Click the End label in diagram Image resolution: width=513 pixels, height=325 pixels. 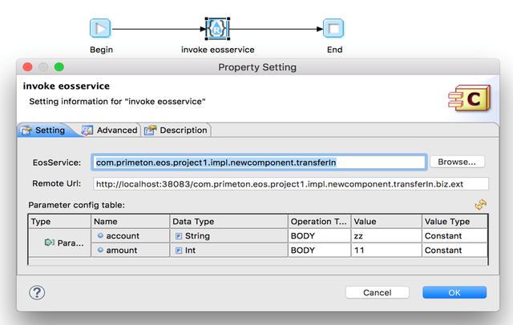click(x=335, y=50)
